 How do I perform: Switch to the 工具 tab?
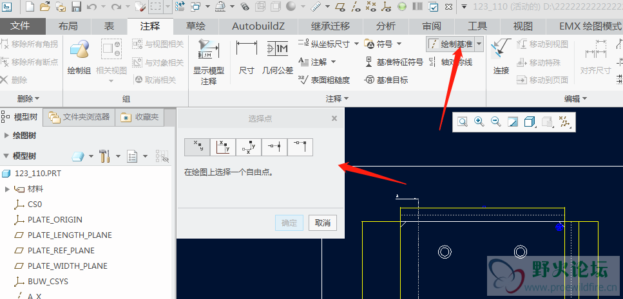(477, 26)
